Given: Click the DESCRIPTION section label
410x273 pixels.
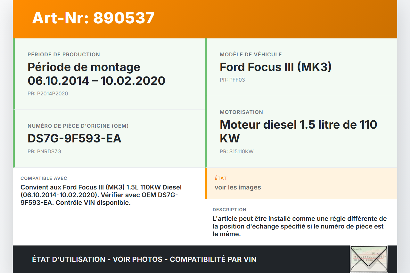Looking at the screenshot, I should pyautogui.click(x=229, y=210).
